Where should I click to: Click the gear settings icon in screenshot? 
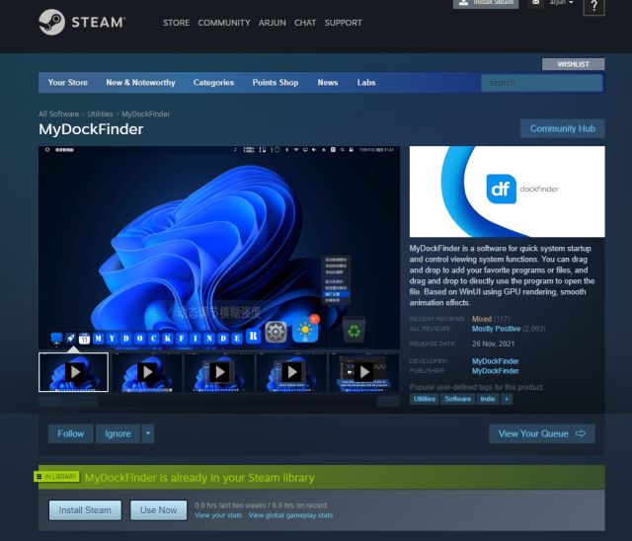point(276,332)
